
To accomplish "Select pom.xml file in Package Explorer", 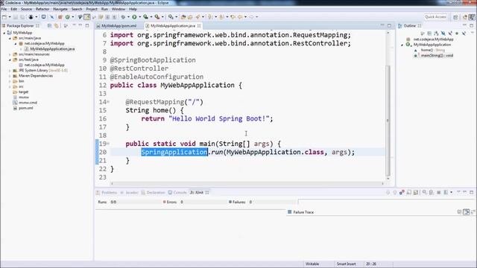I will [26, 108].
